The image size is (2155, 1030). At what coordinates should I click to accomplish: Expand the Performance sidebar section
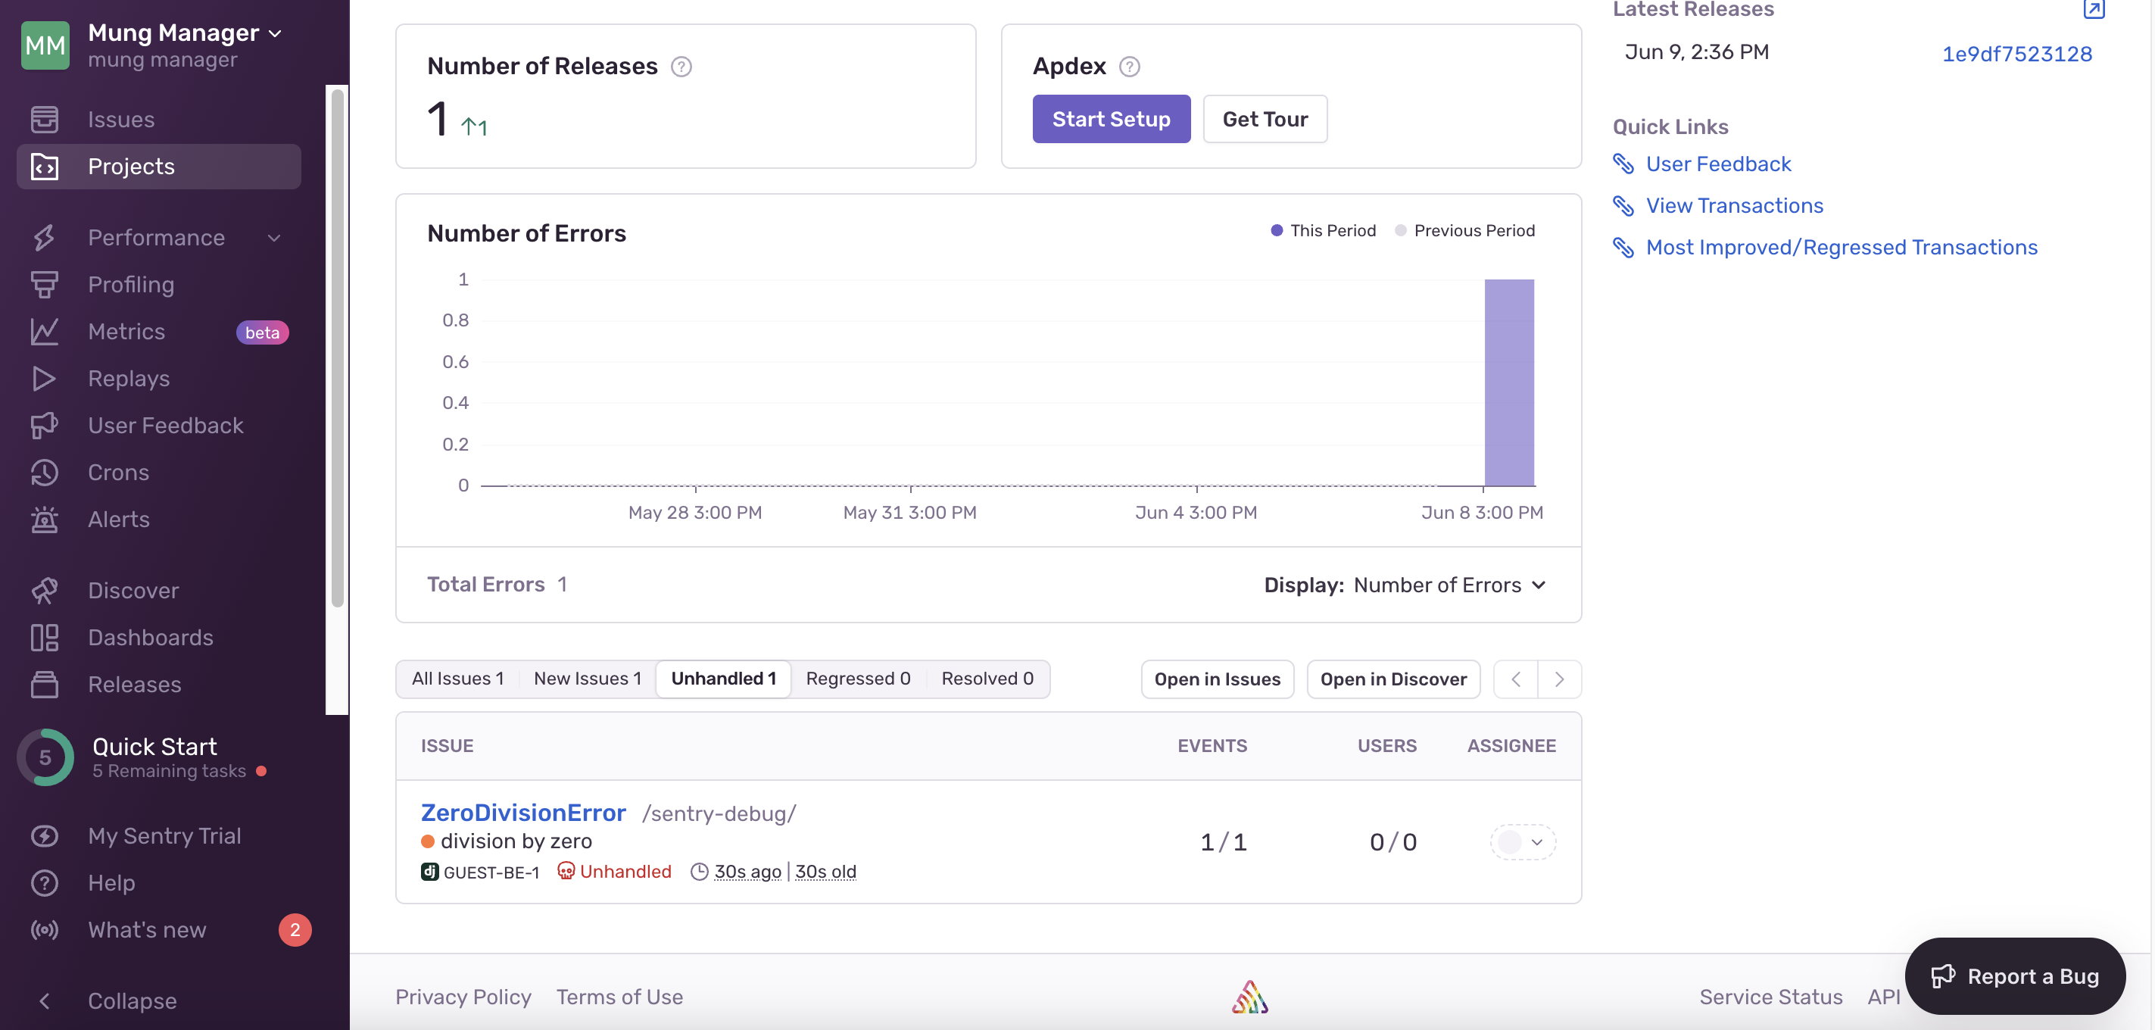pyautogui.click(x=273, y=238)
